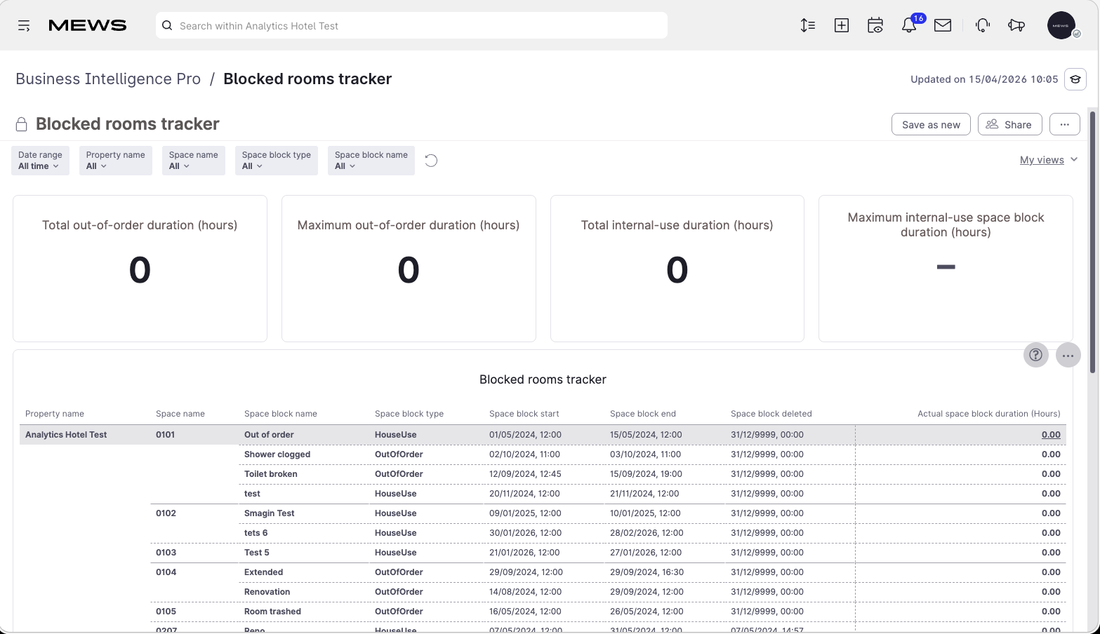This screenshot has width=1100, height=634.
Task: Select the Analytics Hotel Test cell
Action: [x=66, y=435]
